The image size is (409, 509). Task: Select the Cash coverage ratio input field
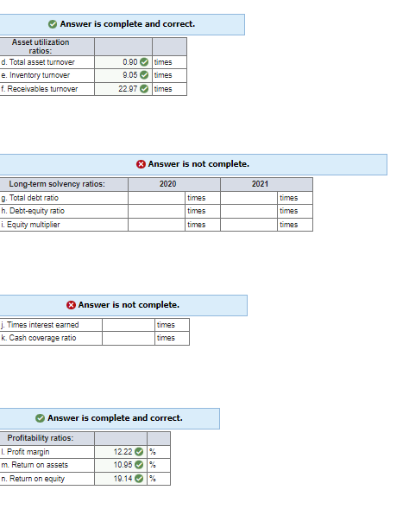129,338
